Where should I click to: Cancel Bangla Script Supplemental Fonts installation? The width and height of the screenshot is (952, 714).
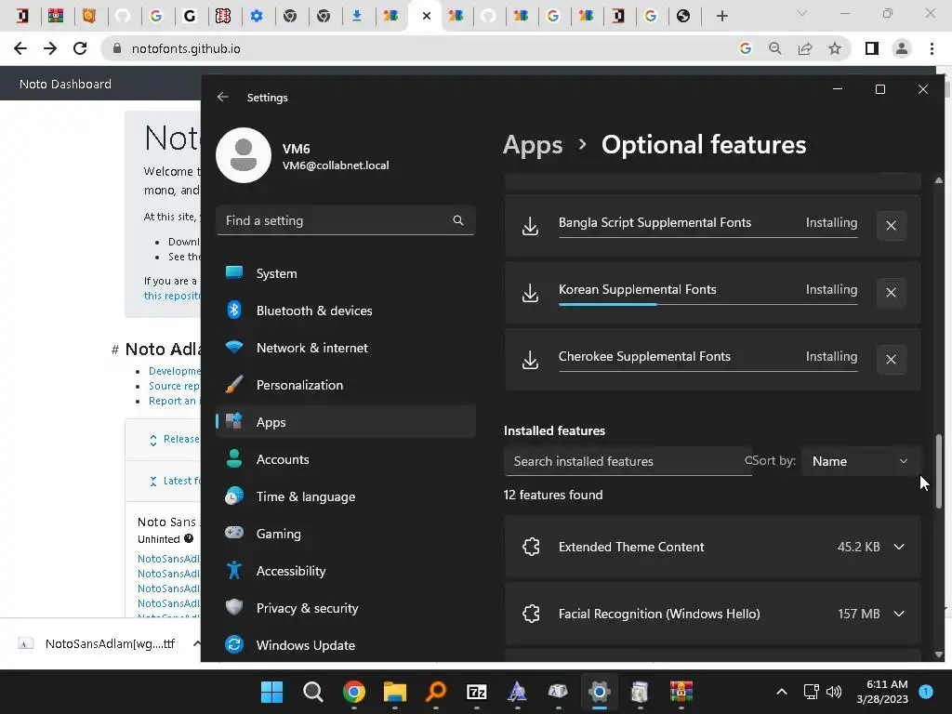click(x=891, y=226)
